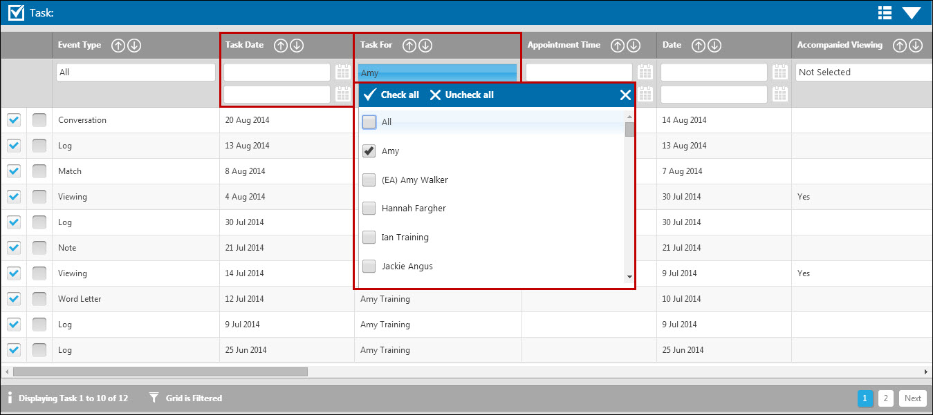933x415 pixels.
Task: Tick grey checkbox on Match row
Action: (39, 171)
